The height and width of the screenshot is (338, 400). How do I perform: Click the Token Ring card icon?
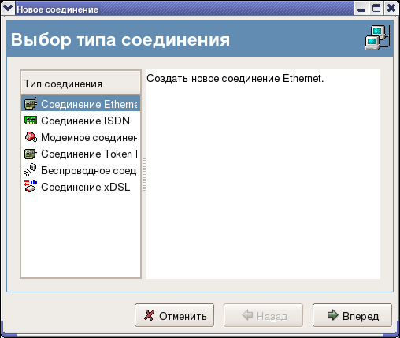(31, 154)
